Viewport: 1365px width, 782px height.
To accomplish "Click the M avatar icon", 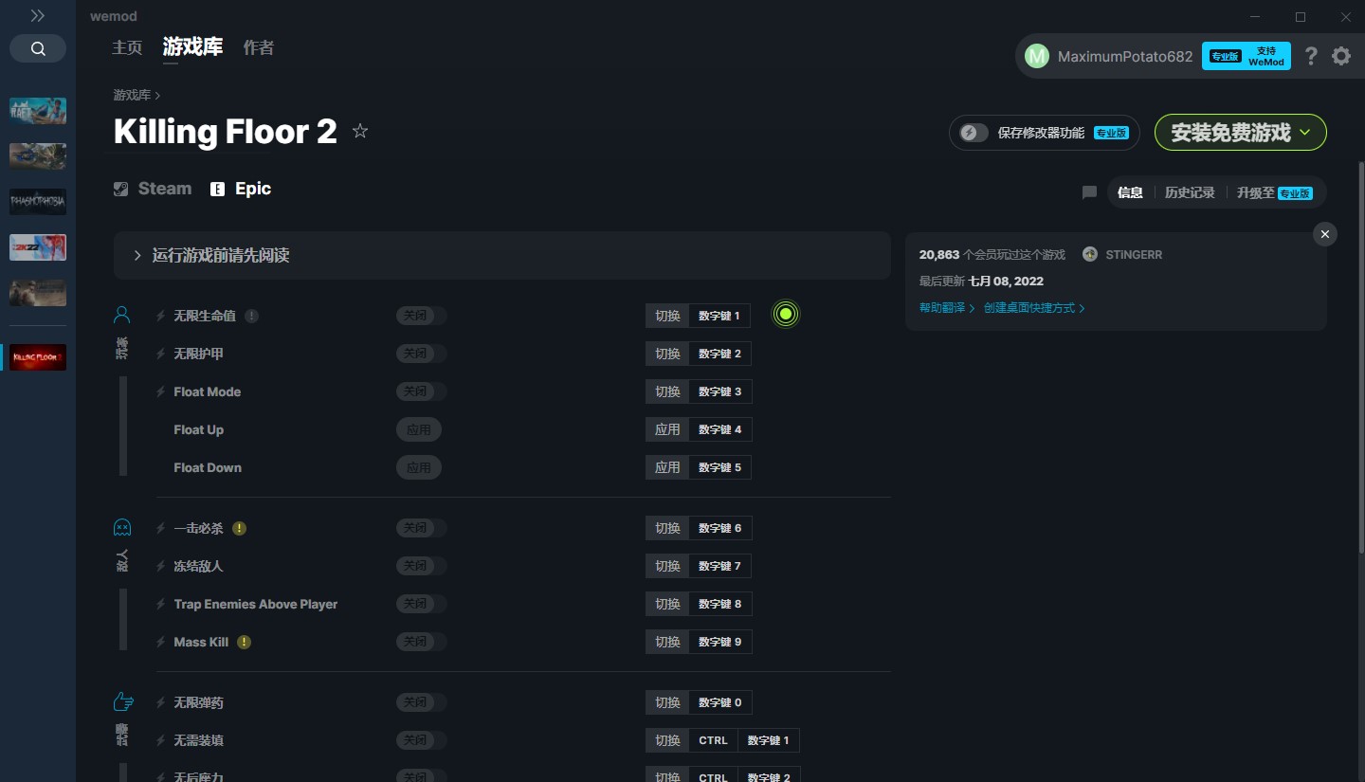I will [x=1037, y=56].
